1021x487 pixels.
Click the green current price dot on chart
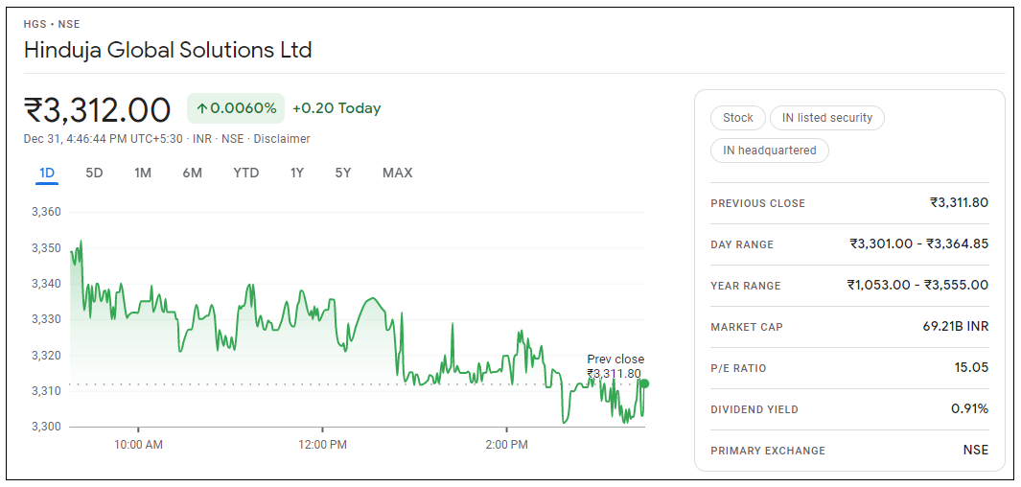coord(644,383)
